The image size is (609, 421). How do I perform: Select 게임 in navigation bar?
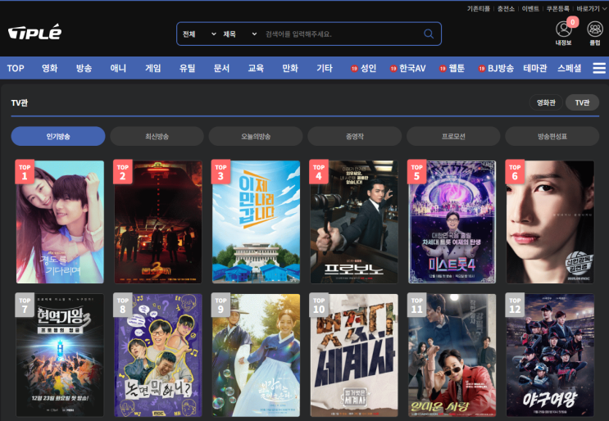pos(152,68)
